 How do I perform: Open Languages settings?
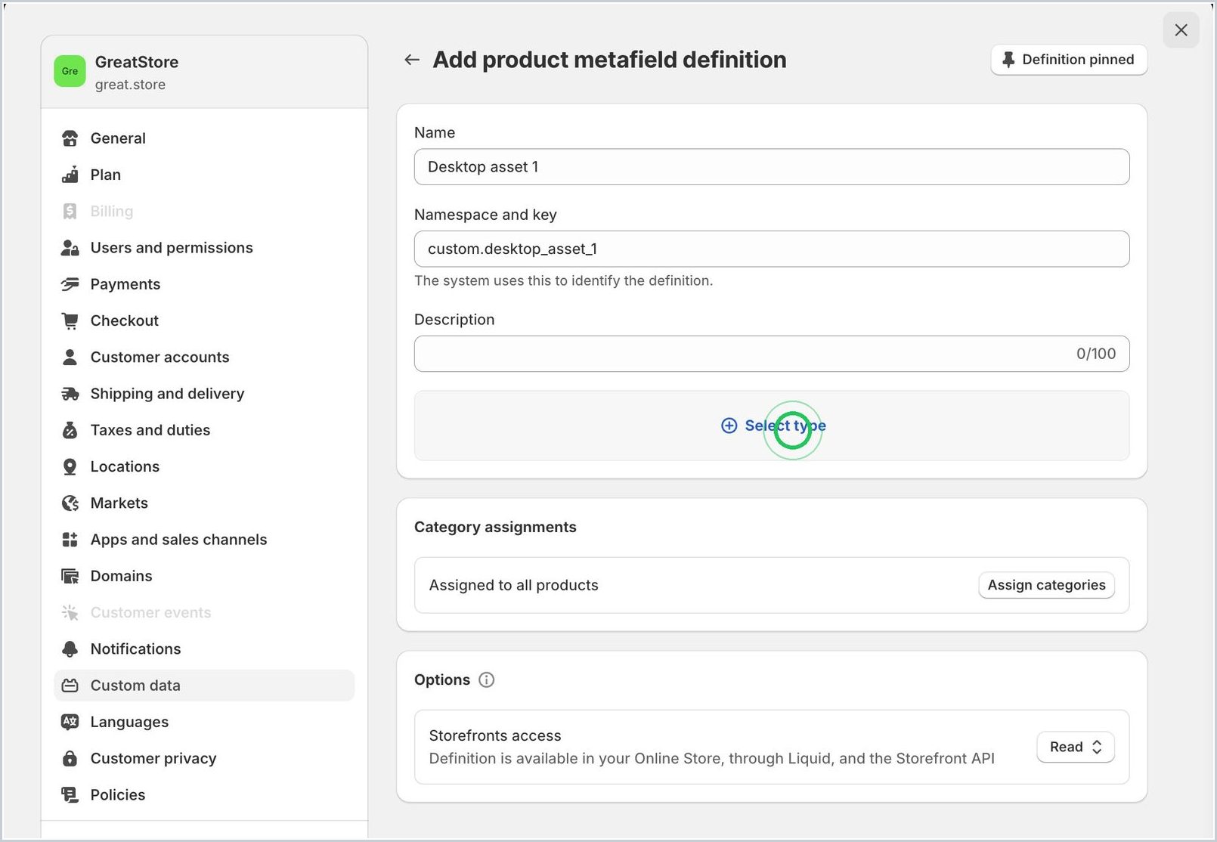click(204, 722)
